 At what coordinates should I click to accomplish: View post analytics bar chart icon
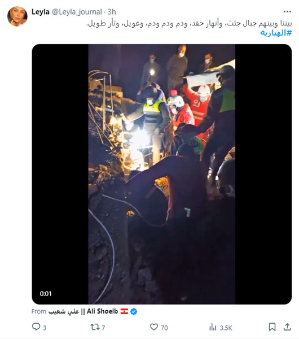(x=213, y=327)
